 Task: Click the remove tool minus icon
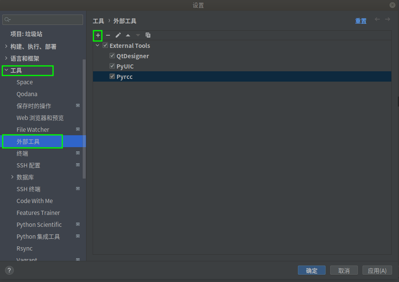coord(108,35)
